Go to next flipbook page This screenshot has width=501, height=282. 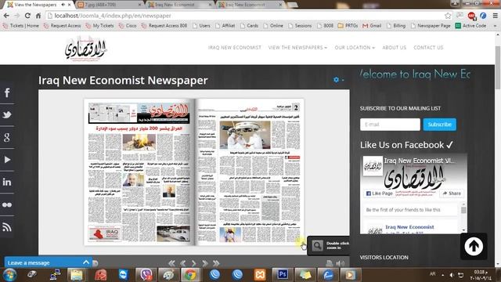(193, 263)
